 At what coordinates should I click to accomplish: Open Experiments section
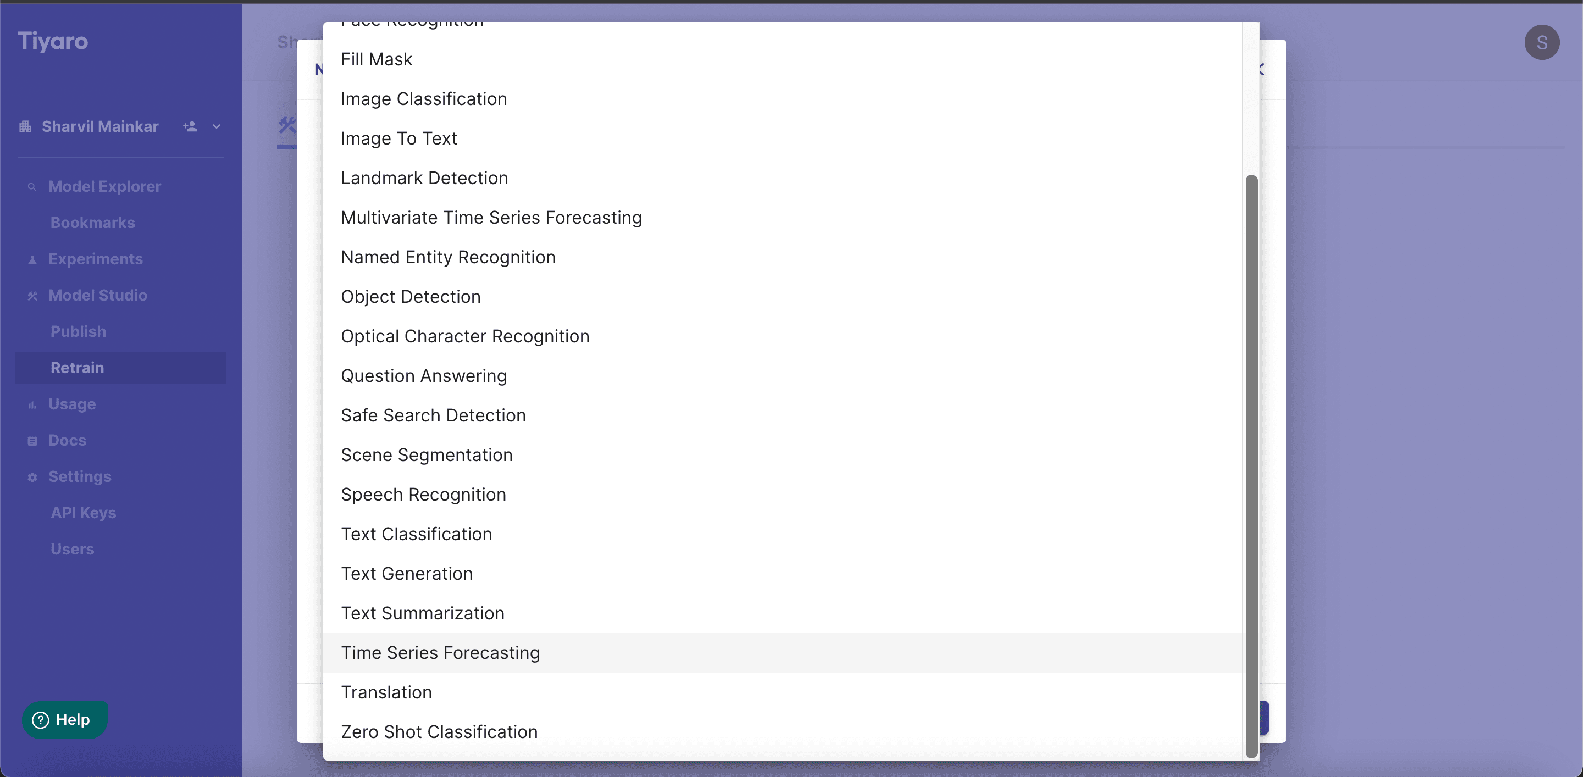click(95, 259)
